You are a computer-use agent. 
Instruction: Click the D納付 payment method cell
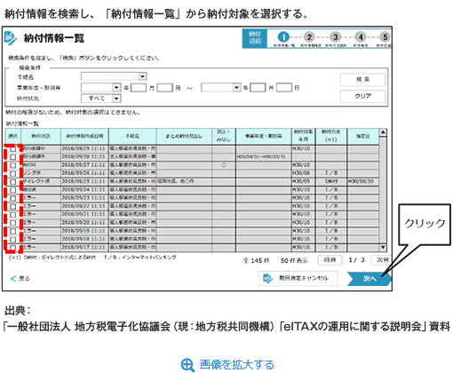tap(331, 181)
